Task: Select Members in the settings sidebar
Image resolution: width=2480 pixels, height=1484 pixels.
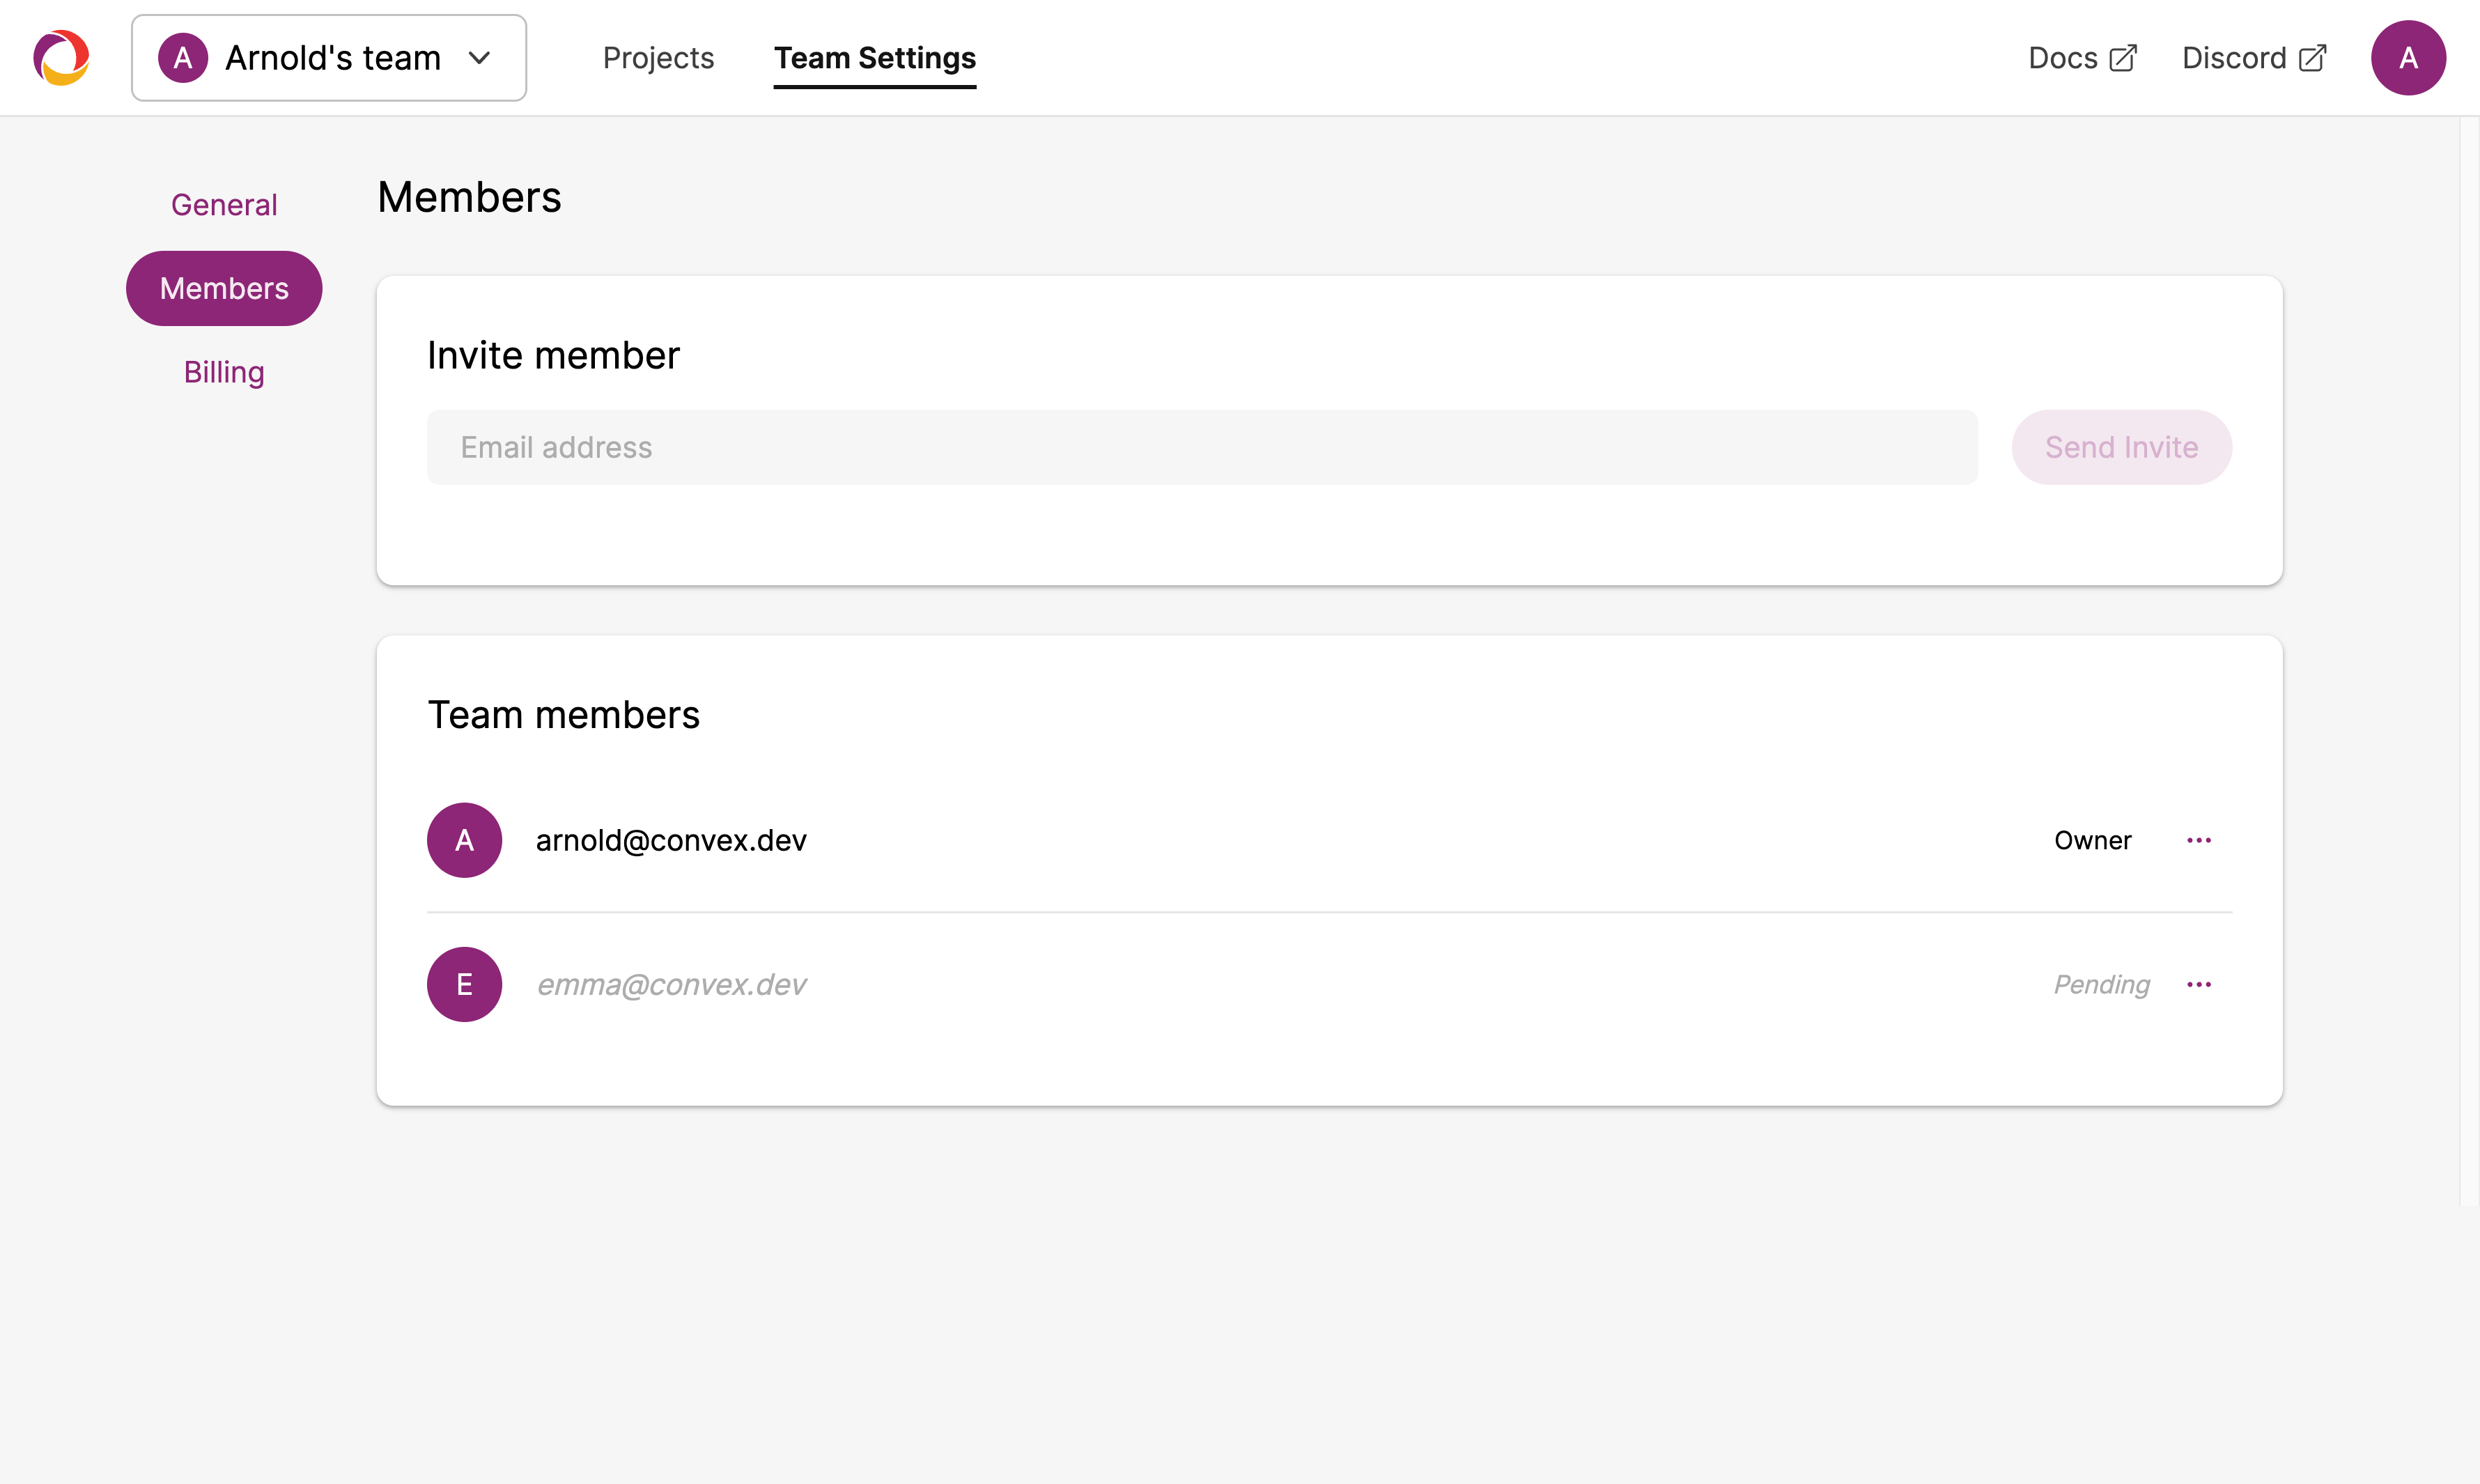Action: (x=224, y=288)
